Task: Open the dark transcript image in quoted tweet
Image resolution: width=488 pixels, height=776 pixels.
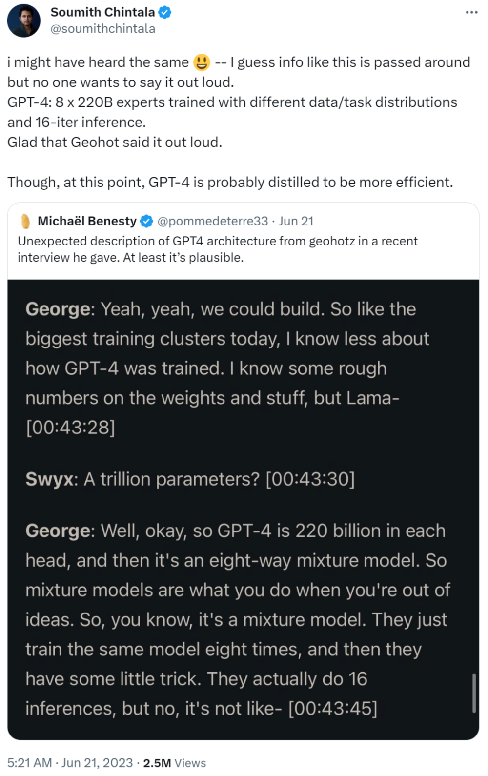Action: [243, 510]
